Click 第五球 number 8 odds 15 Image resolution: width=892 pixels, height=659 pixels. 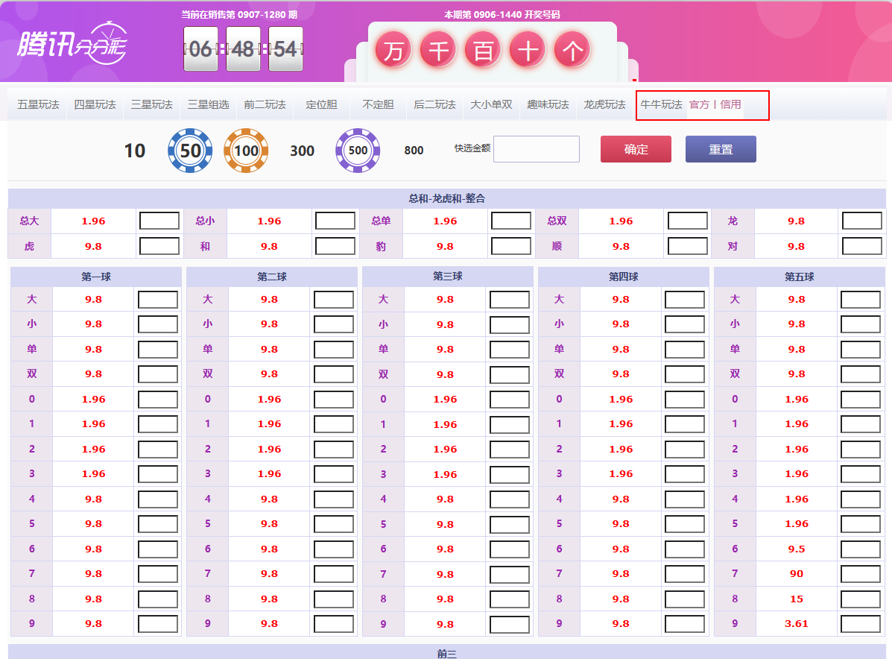click(797, 599)
